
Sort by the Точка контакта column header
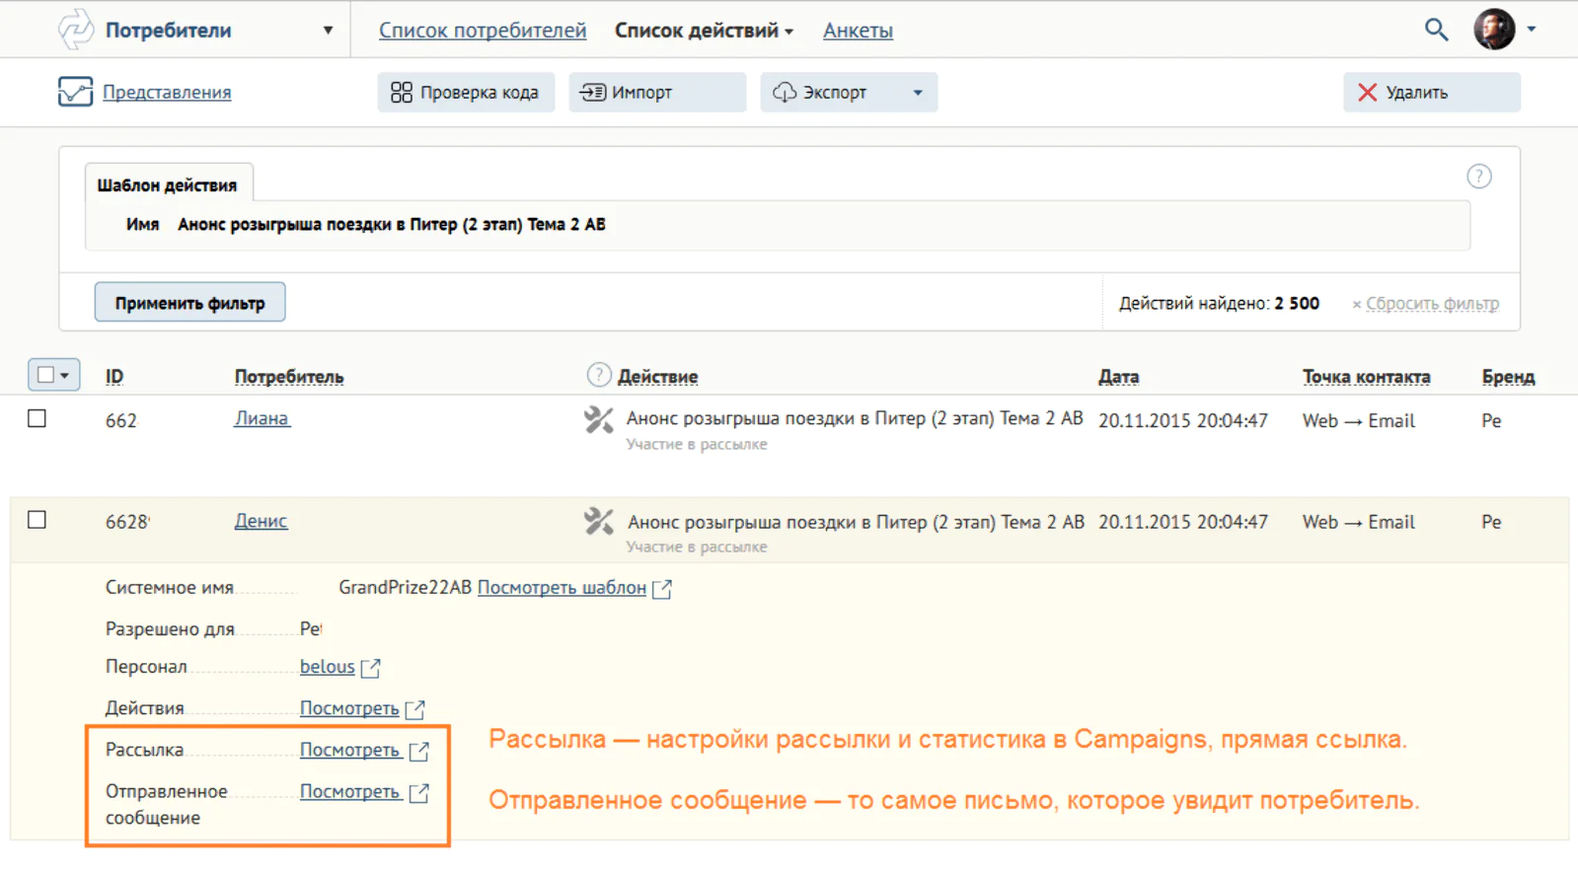(x=1366, y=377)
